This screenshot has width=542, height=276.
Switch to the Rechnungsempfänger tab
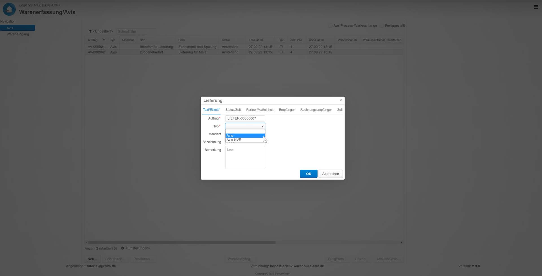point(316,110)
